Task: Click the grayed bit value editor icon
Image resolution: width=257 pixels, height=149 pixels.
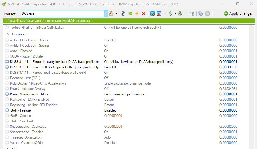Action: [x=207, y=13]
